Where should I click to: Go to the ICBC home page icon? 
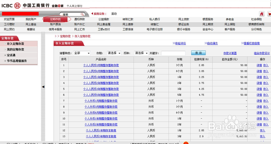pyautogui.click(x=262, y=14)
